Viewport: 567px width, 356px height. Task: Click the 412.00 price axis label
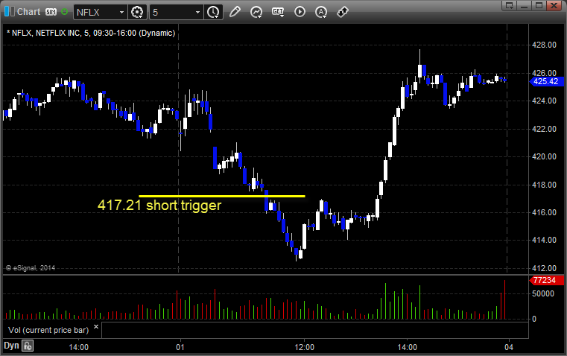(x=544, y=268)
